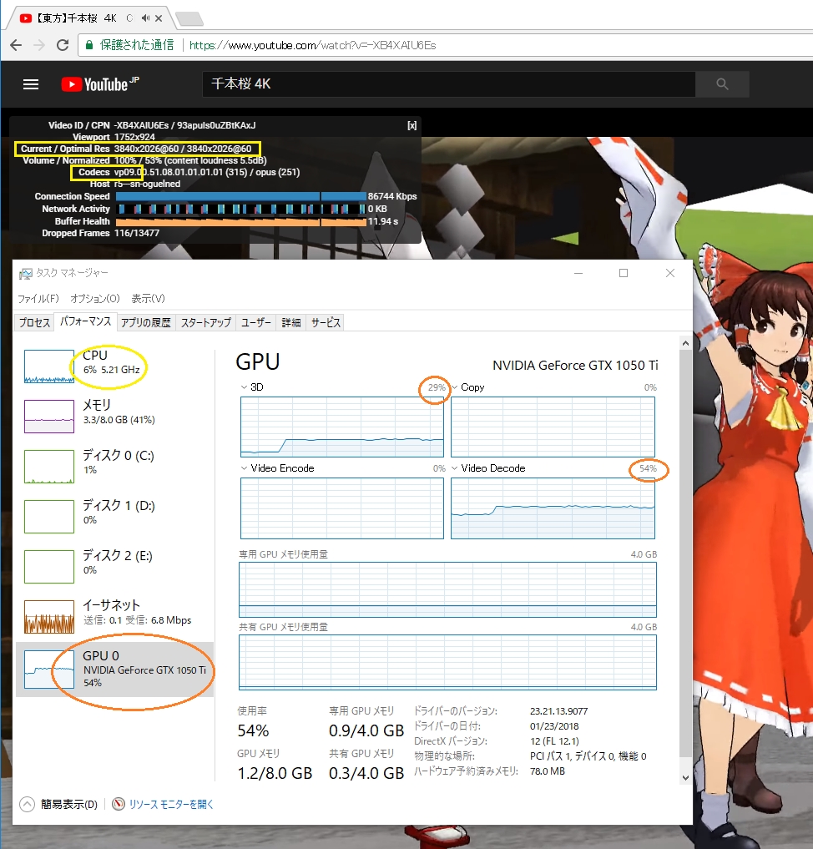Click the 3D utilization graph
813x849 pixels.
pyautogui.click(x=342, y=427)
